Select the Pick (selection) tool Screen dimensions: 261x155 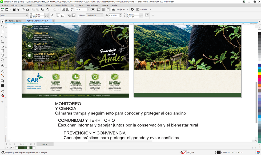[2, 22]
